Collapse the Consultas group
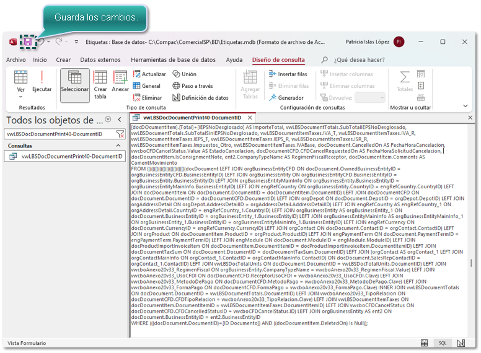Image resolution: width=481 pixels, height=353 pixels. click(x=118, y=146)
